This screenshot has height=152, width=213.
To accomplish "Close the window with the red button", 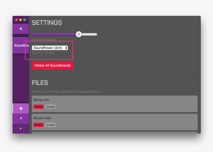I will pyautogui.click(x=17, y=20).
